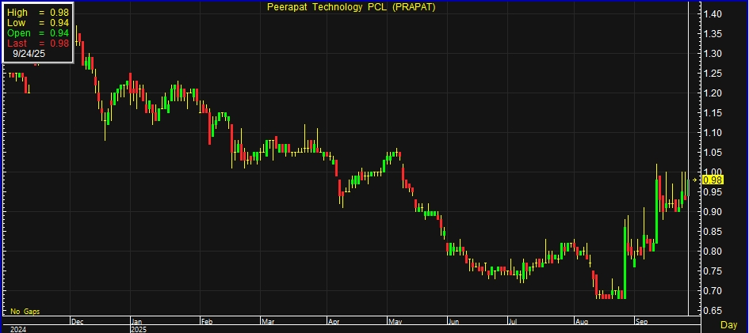This screenshot has width=749, height=333.
Task: Click the 9/24/25 date in the data box
Action: pos(29,53)
